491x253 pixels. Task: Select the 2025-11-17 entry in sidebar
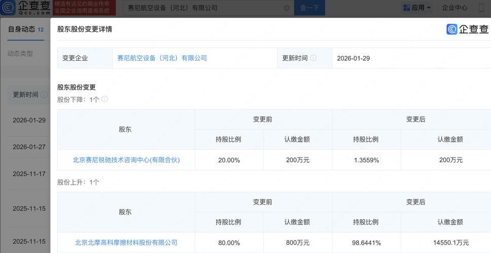click(29, 174)
